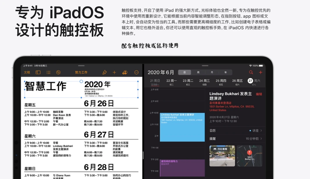Viewport: 310px width, 179px height.
Task: Select date 21 周日 in week strip
Action: coord(155,82)
